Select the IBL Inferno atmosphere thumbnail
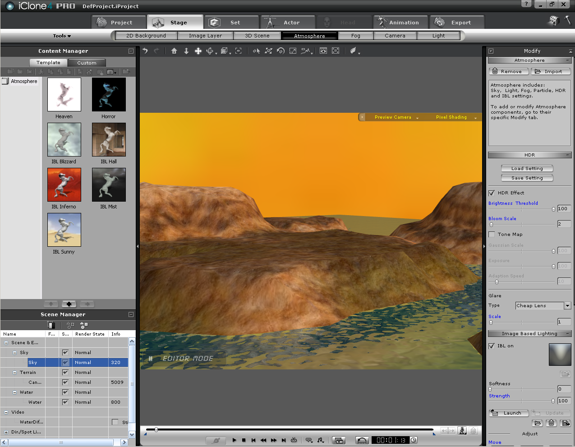 64,185
